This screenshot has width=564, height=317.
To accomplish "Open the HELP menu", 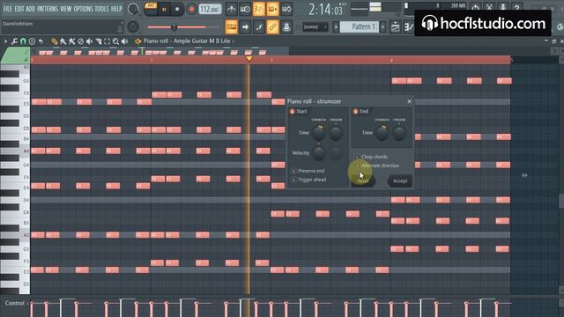I will click(x=116, y=9).
